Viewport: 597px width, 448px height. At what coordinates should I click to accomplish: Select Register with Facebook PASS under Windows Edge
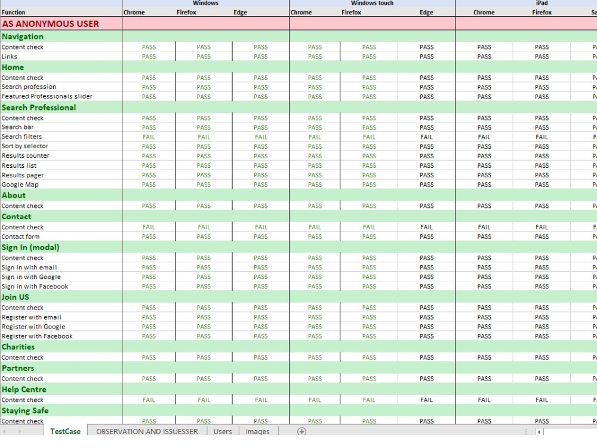(261, 336)
